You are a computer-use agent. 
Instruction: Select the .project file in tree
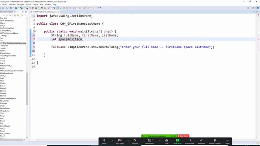pyautogui.click(x=3, y=48)
